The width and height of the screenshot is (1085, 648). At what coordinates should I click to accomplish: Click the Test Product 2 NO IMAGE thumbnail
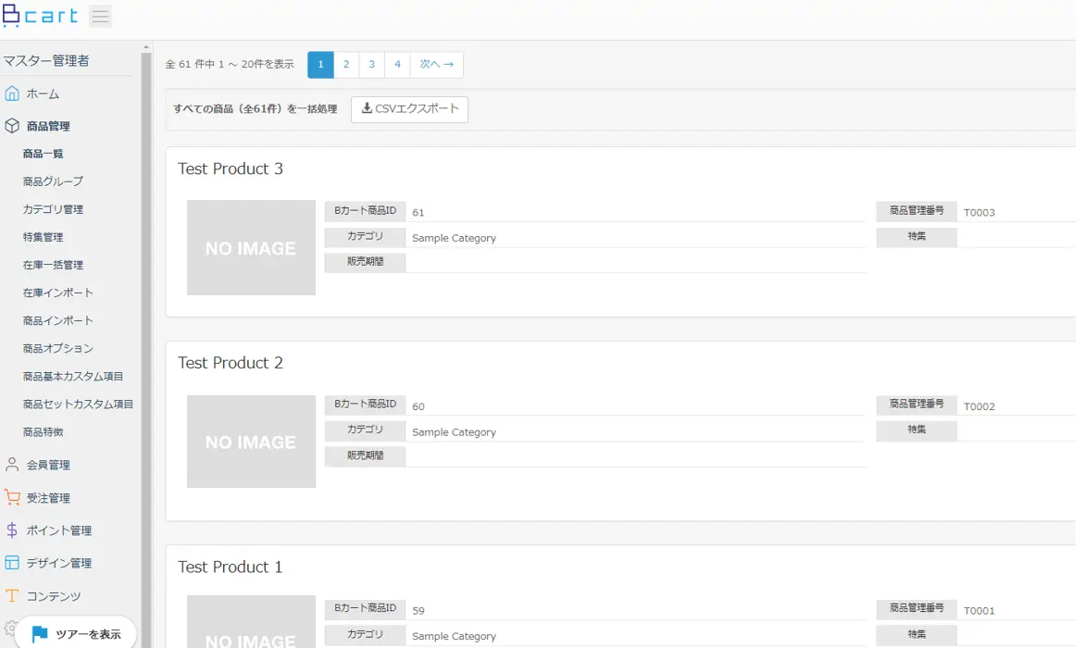click(x=251, y=442)
